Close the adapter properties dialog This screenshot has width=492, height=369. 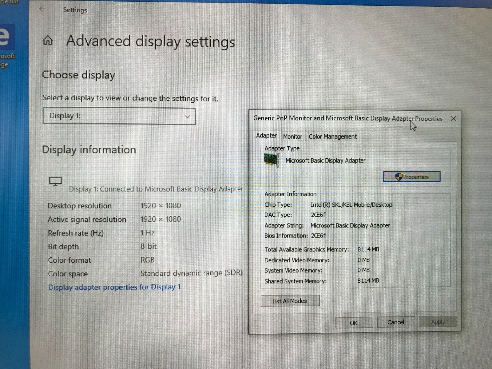pyautogui.click(x=454, y=119)
